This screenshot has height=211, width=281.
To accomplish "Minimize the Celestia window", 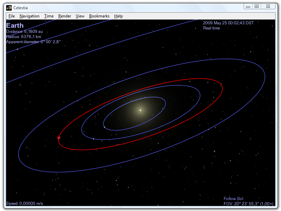I will pyautogui.click(x=248, y=7).
